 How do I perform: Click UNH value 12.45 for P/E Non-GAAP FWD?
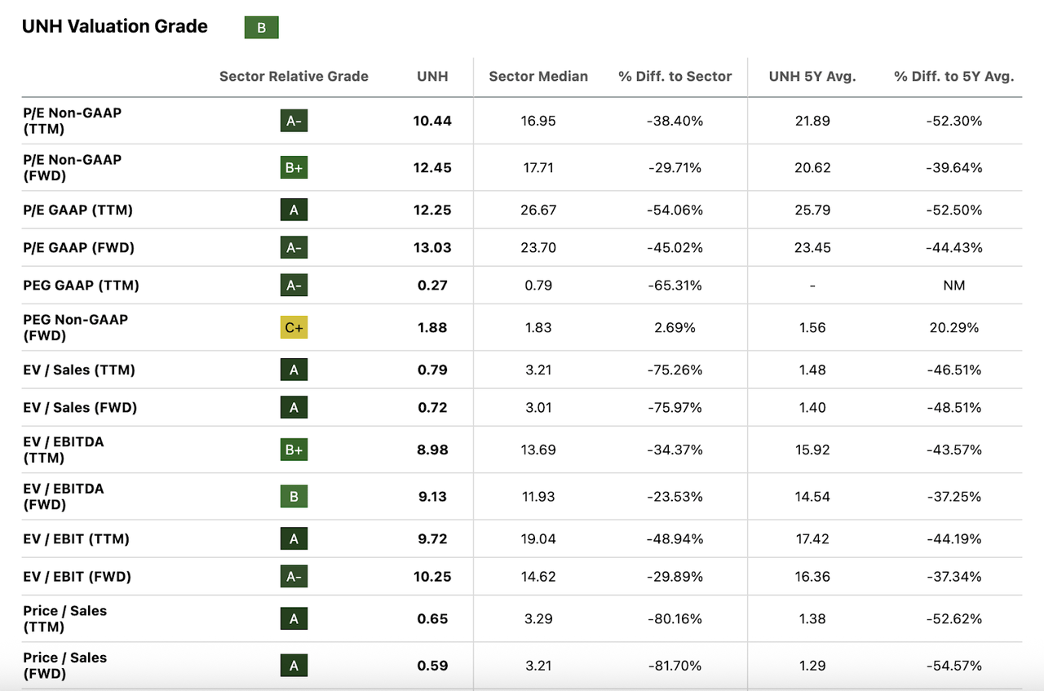click(432, 168)
